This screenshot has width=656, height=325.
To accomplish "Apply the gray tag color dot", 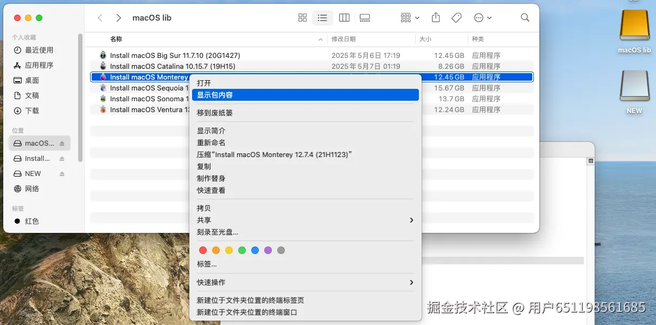I will click(x=281, y=250).
